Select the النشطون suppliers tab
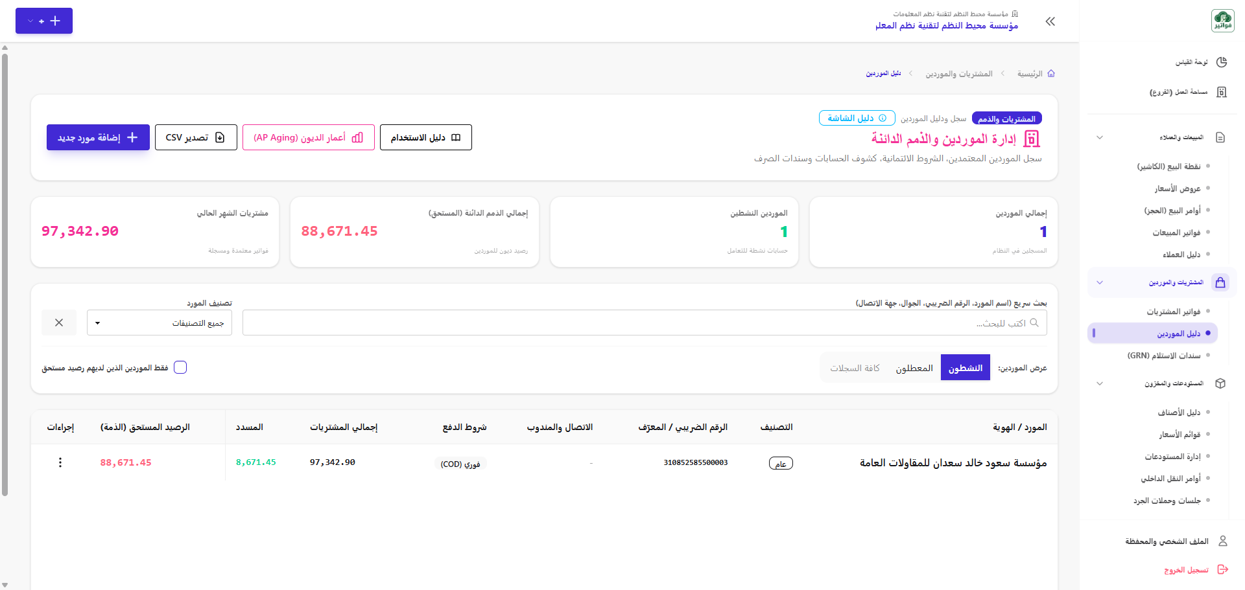1245x590 pixels. (x=966, y=367)
